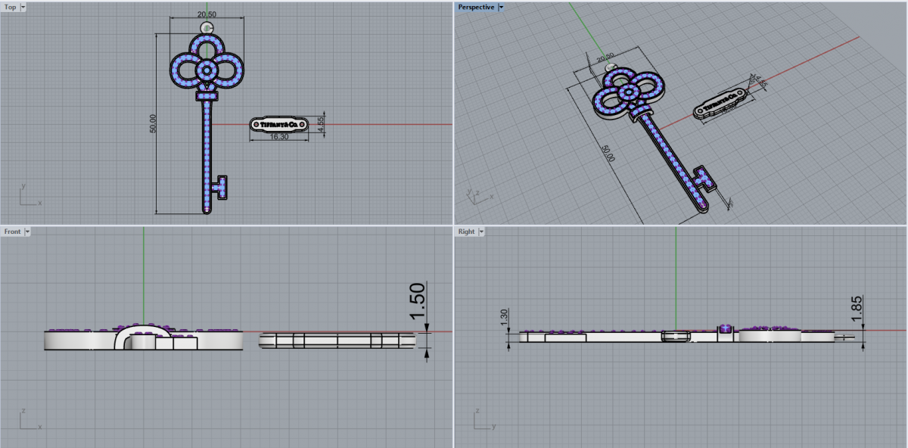Select the key's clover head in Top view
This screenshot has width=908, height=448.
pos(207,70)
